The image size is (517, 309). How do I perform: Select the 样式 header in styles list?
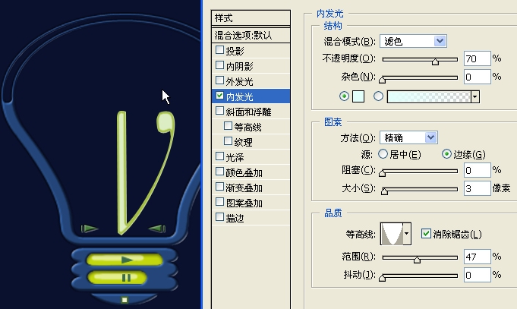coord(251,17)
